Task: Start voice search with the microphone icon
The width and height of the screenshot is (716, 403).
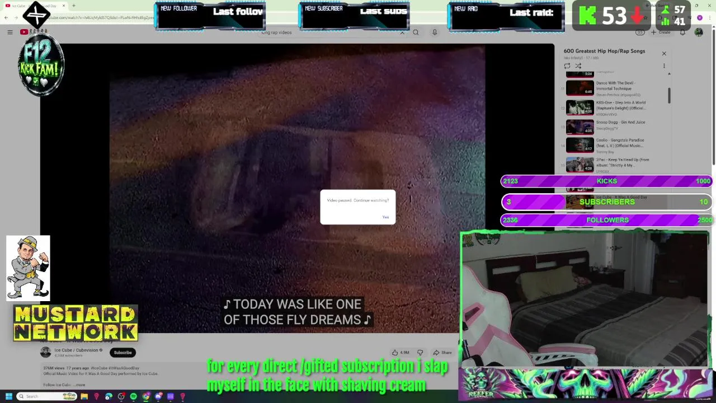Action: (x=434, y=32)
